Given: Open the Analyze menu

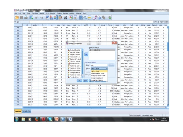Looking at the screenshot, I should click(42, 13).
